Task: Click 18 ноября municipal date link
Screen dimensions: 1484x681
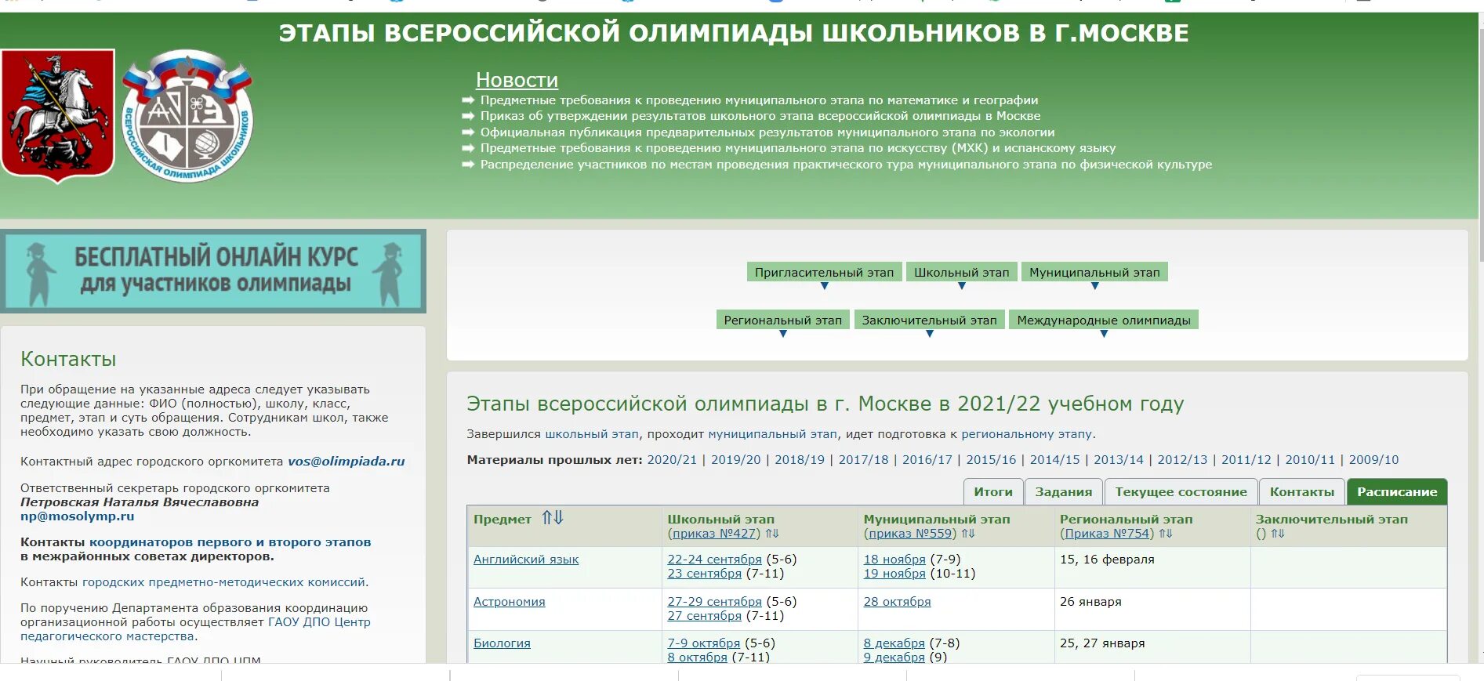Action: click(x=894, y=560)
